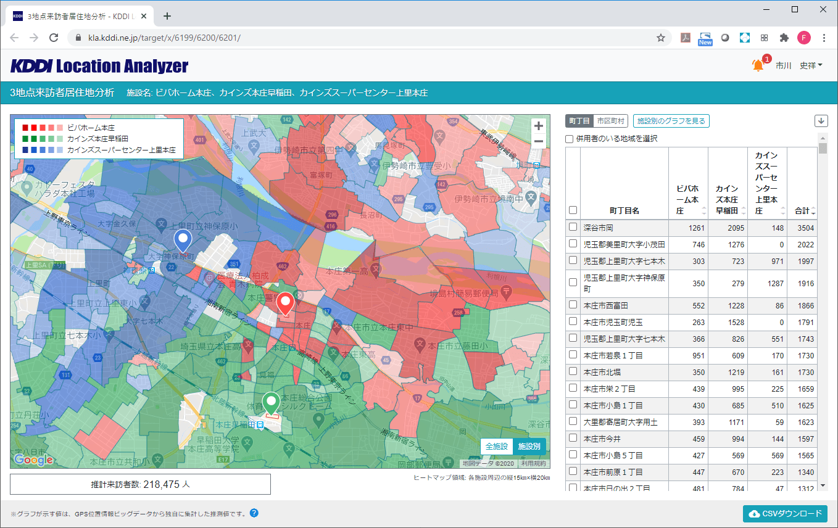Click the KDDI Location Analyzer logo

pos(99,65)
